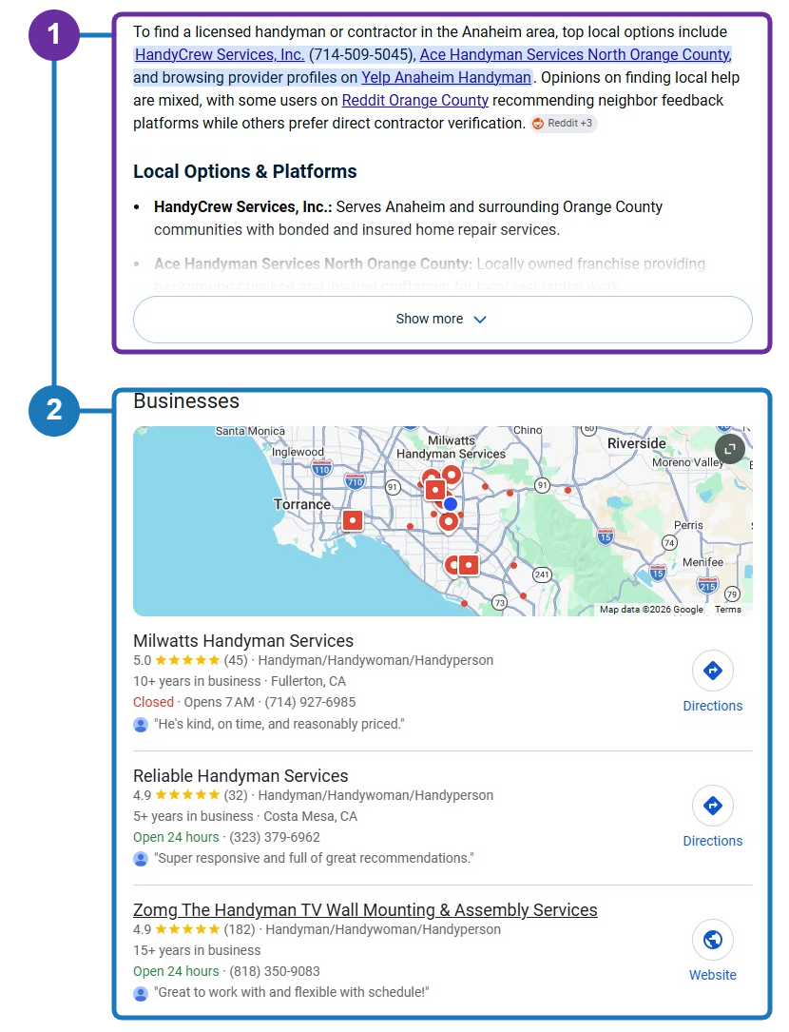Click the Reddit +3 source chip
The width and height of the screenshot is (789, 1032).
pyautogui.click(x=564, y=123)
